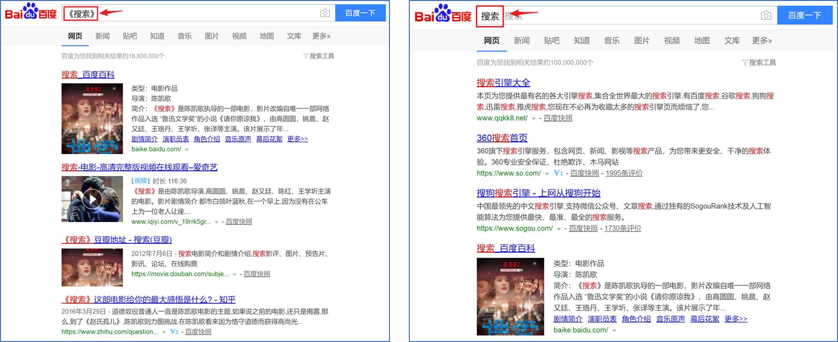
Task: Click 剧情简介 link in left screenshot
Action: 145,139
